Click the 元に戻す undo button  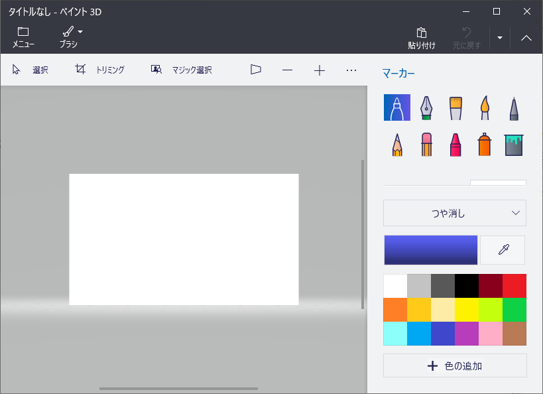467,38
